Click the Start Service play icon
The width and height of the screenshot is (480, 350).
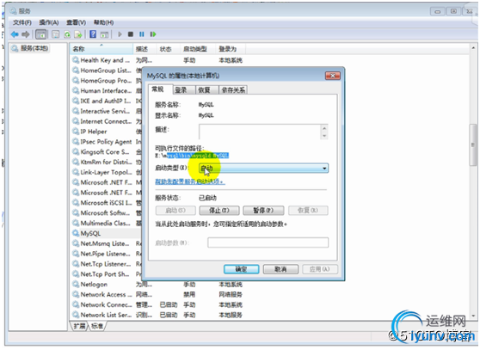(x=120, y=34)
